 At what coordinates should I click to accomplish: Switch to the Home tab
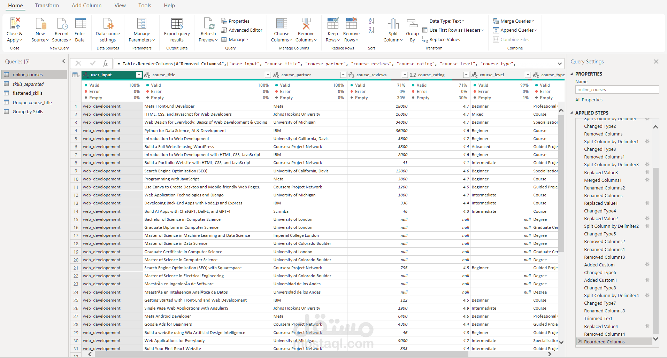point(15,6)
